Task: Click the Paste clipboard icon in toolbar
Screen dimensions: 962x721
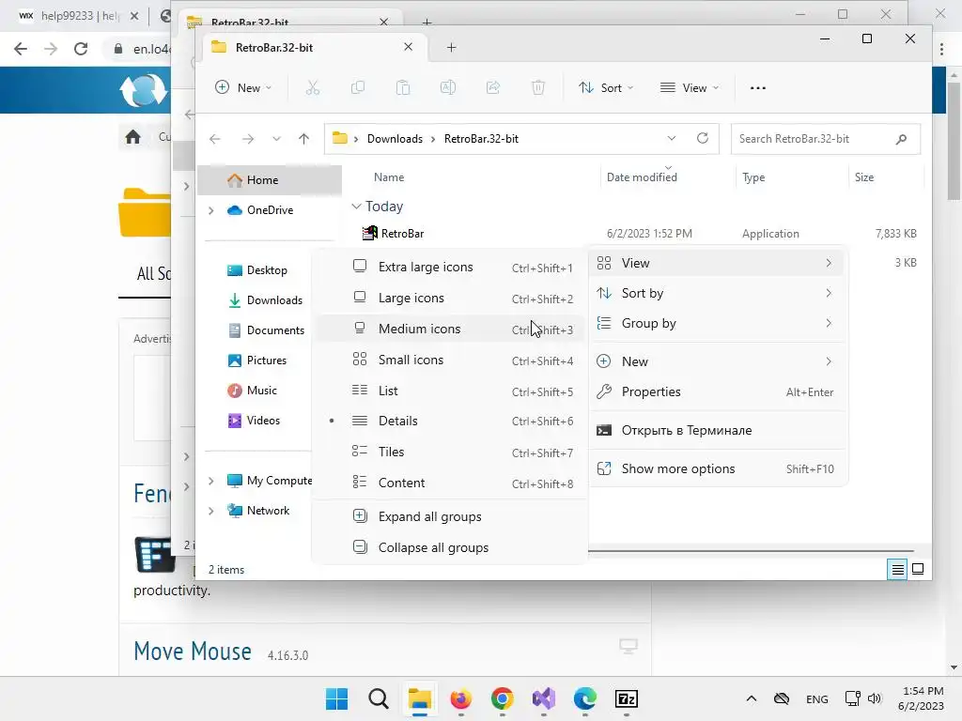Action: [x=403, y=87]
